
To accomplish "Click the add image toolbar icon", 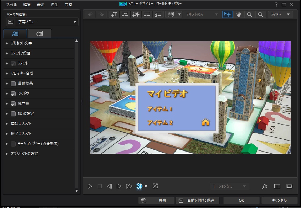I will point(125,14).
